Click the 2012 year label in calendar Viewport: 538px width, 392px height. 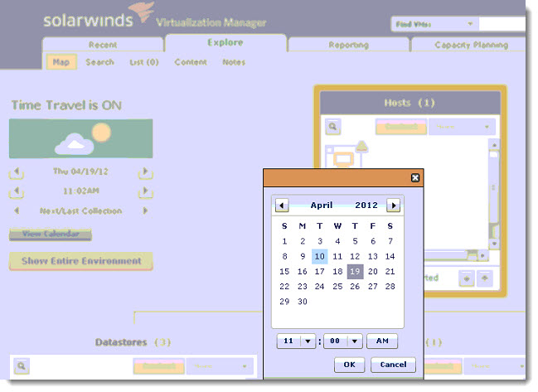pos(366,205)
